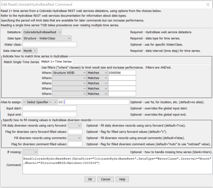Click the Input start field

50,108
